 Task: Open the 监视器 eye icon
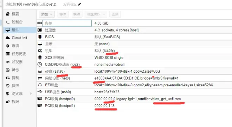[x=8, y=62]
